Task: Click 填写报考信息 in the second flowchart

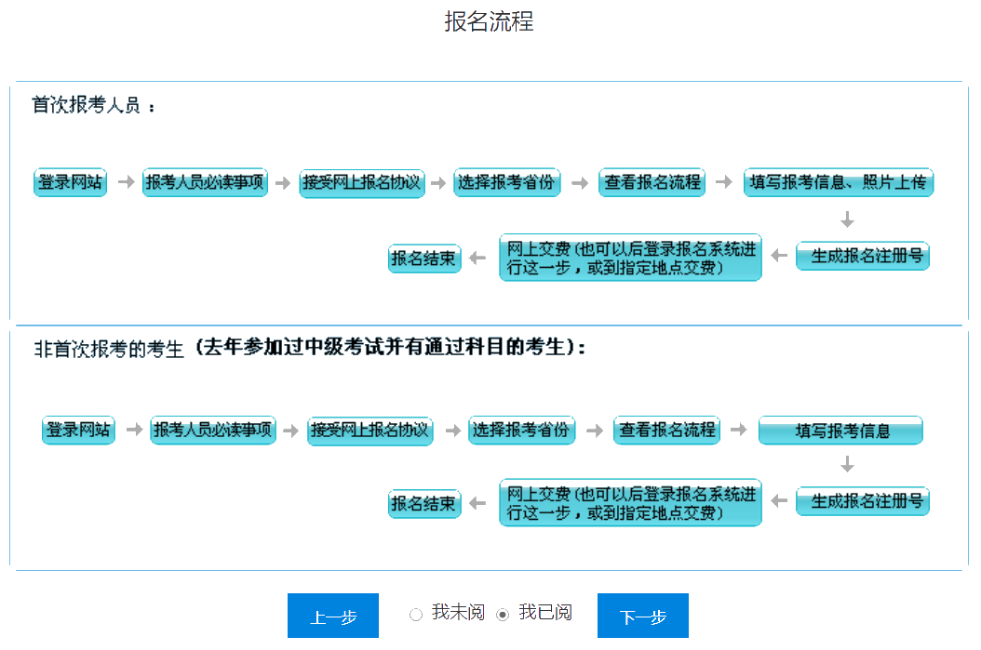Action: [840, 431]
